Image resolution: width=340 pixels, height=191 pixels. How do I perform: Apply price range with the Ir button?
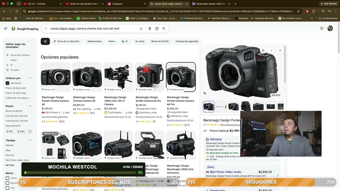[30, 132]
